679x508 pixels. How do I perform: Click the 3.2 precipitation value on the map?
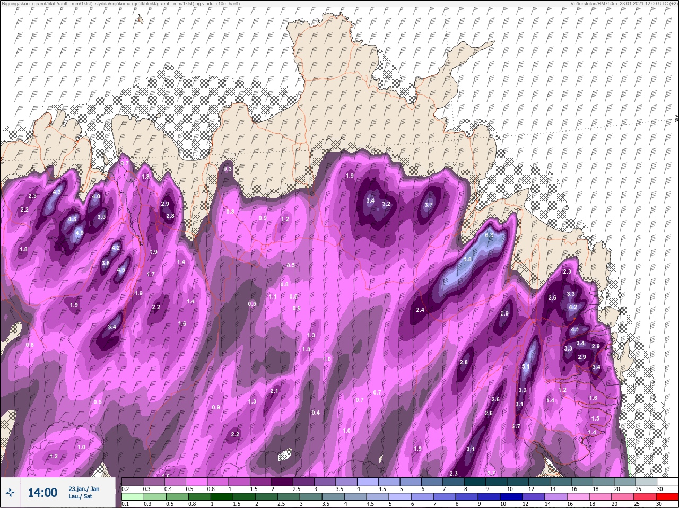(386, 204)
